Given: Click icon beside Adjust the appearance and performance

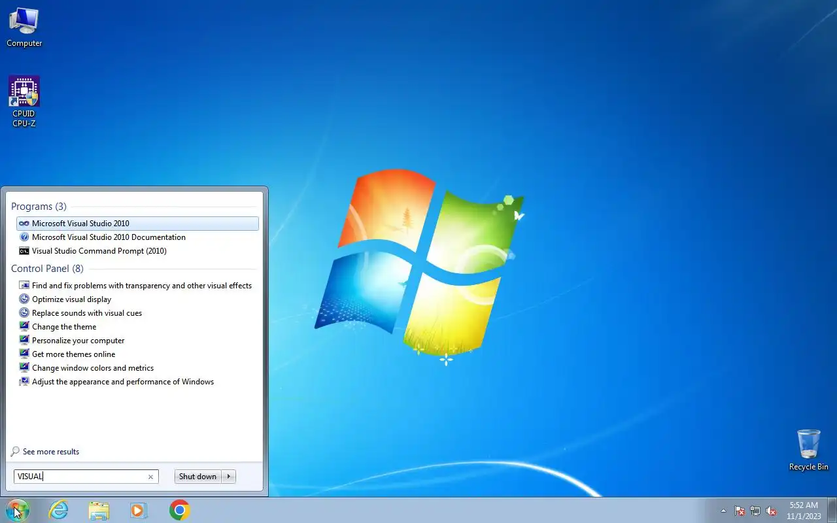Looking at the screenshot, I should pyautogui.click(x=24, y=382).
